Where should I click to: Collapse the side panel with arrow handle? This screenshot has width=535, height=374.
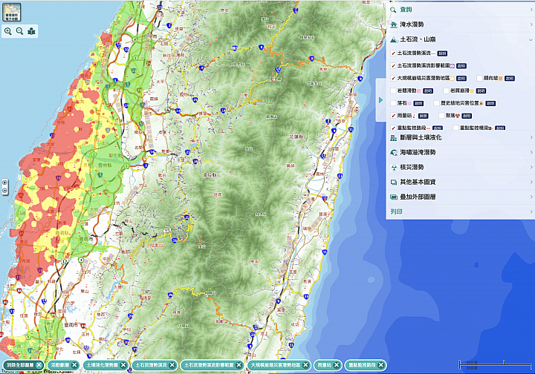click(380, 100)
